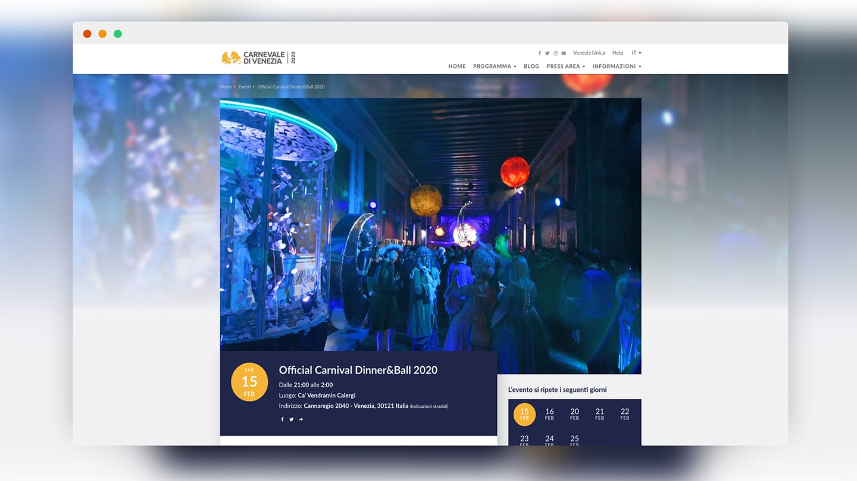Click the Indicazioni stradali directions link
Image resolution: width=857 pixels, height=481 pixels.
[x=429, y=406]
